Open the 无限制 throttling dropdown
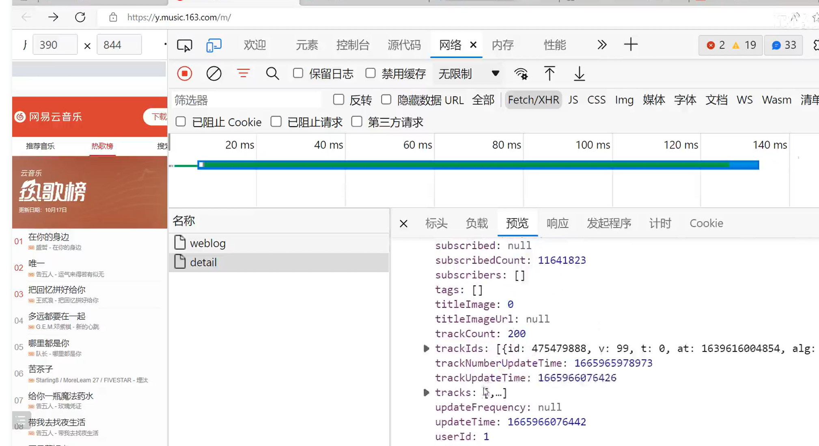The width and height of the screenshot is (819, 446). coord(469,74)
